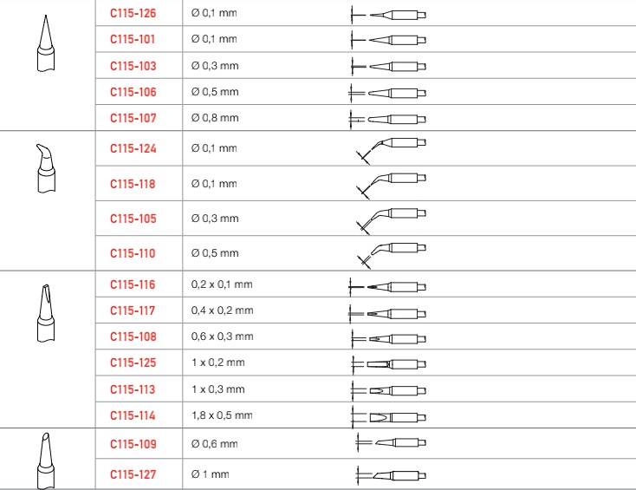The image size is (636, 490).
Task: Open the C115-103 part number link
Action: 133,66
